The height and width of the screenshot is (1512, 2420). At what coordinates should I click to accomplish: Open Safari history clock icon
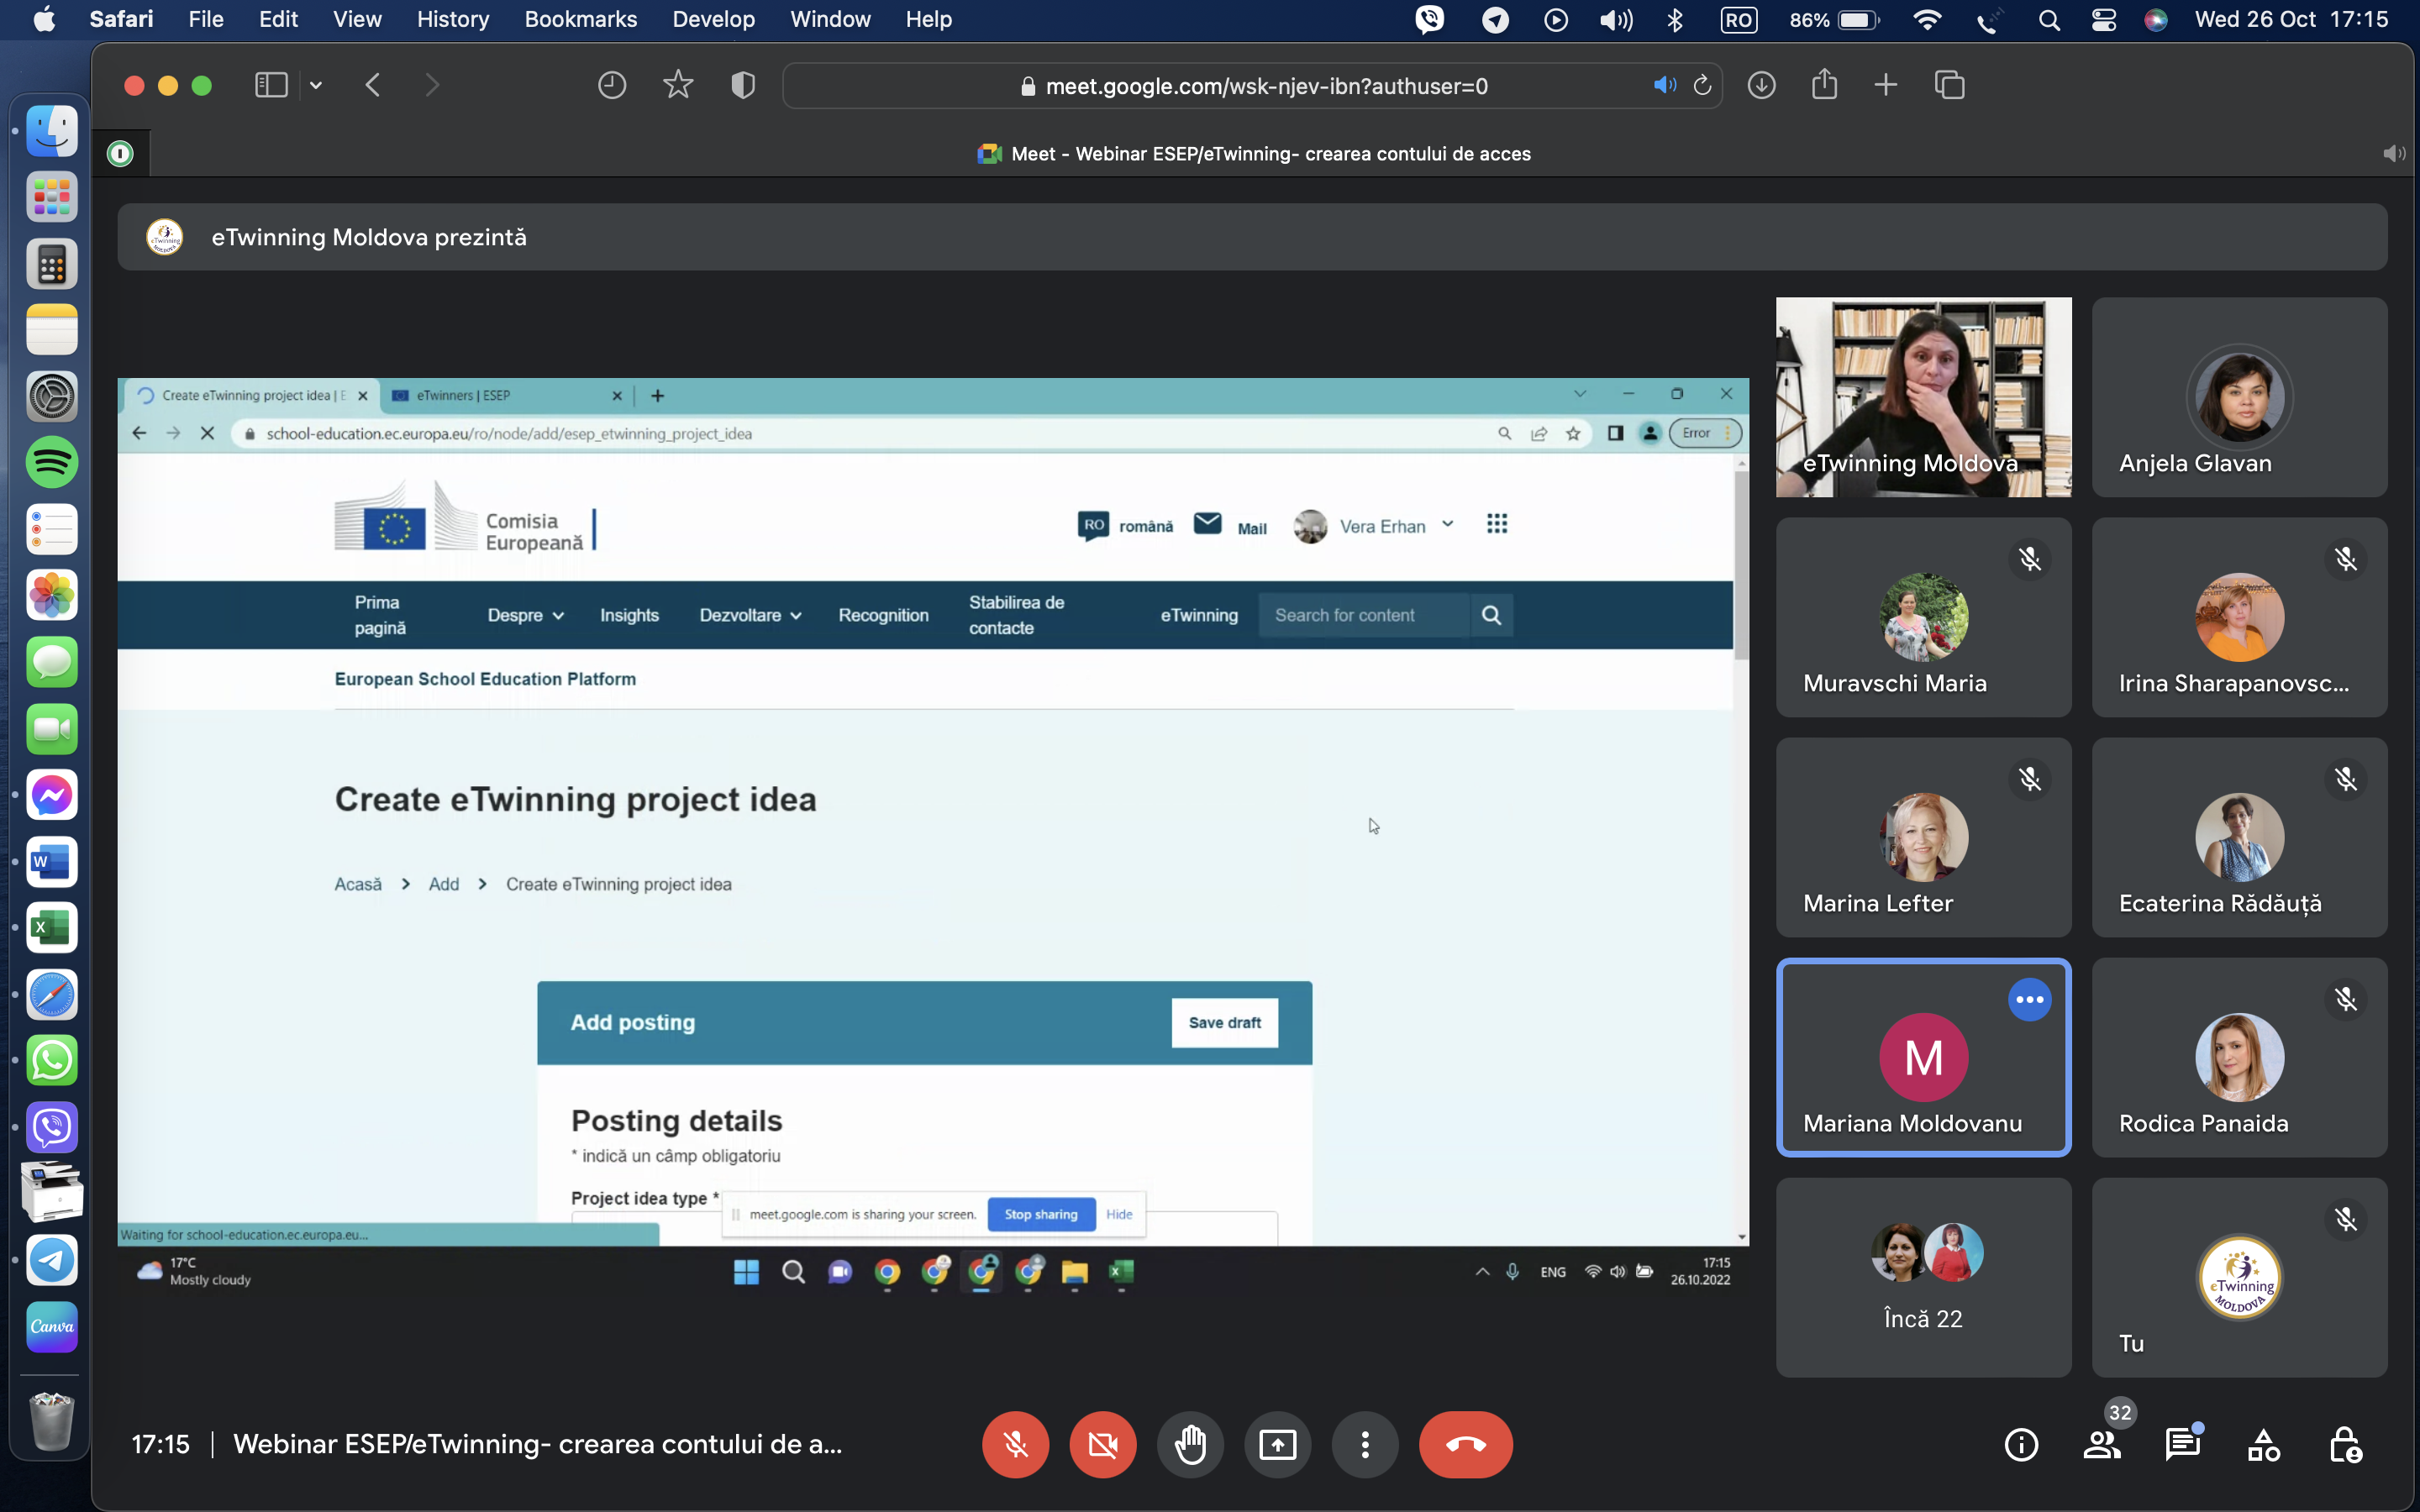[x=612, y=85]
